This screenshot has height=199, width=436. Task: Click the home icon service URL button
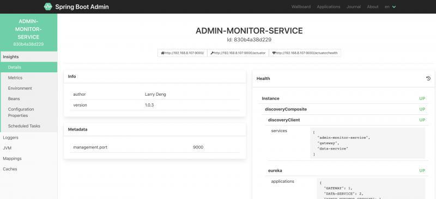coord(183,53)
